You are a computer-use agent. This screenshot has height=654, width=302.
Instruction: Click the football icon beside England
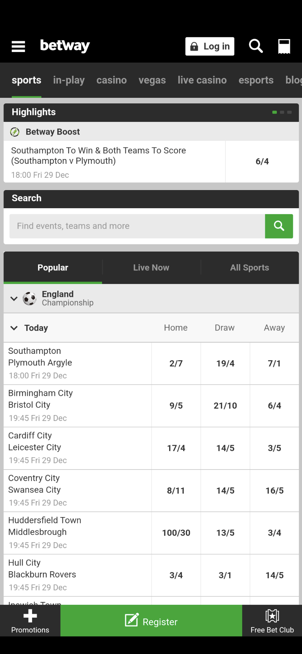coord(29,299)
